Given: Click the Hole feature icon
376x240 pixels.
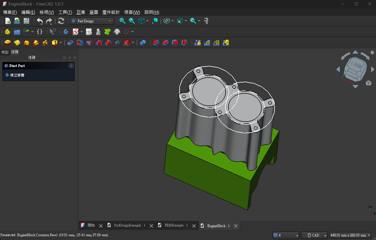Looking at the screenshot, I should [x=80, y=43].
